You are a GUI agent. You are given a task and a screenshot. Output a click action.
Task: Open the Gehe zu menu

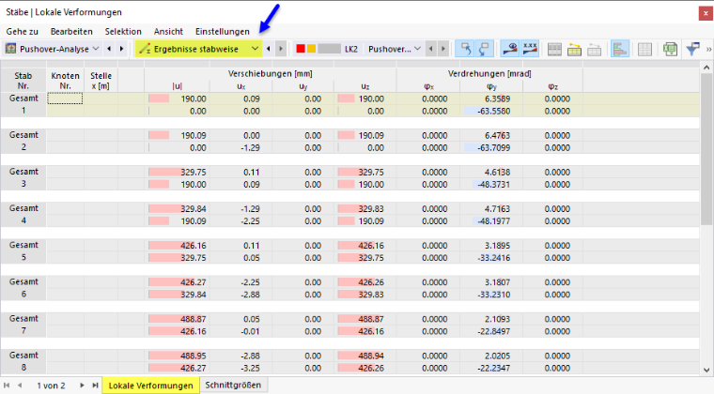(x=22, y=31)
